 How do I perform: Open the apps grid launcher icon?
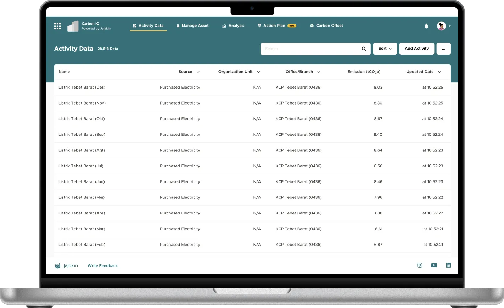coord(57,26)
